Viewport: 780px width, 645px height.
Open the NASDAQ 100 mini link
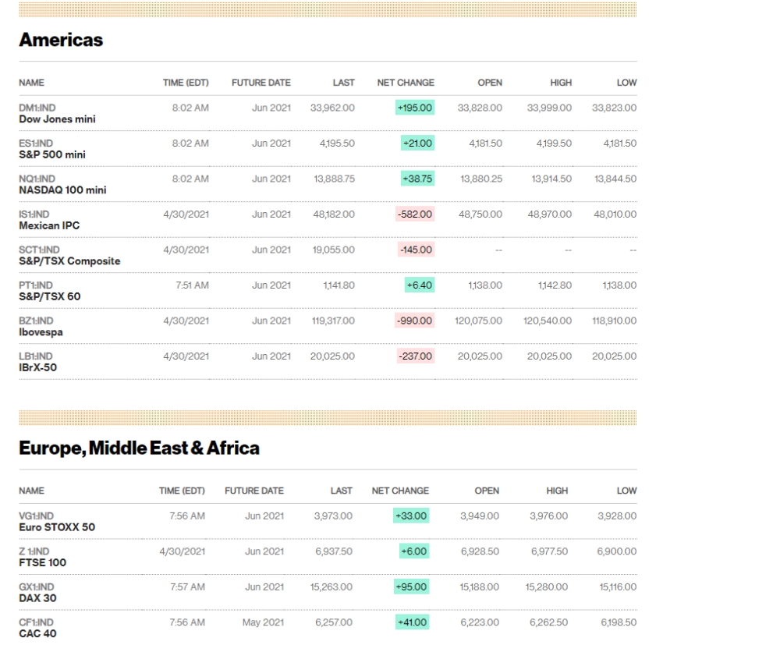pos(62,190)
